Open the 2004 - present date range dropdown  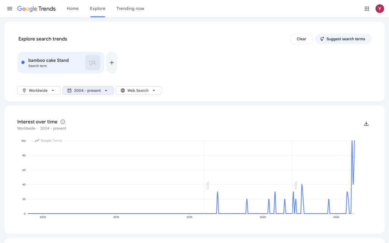[88, 90]
